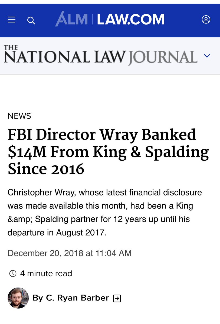Click the Christopher Wray summary paragraph
The image size is (220, 324).
[x=104, y=212]
